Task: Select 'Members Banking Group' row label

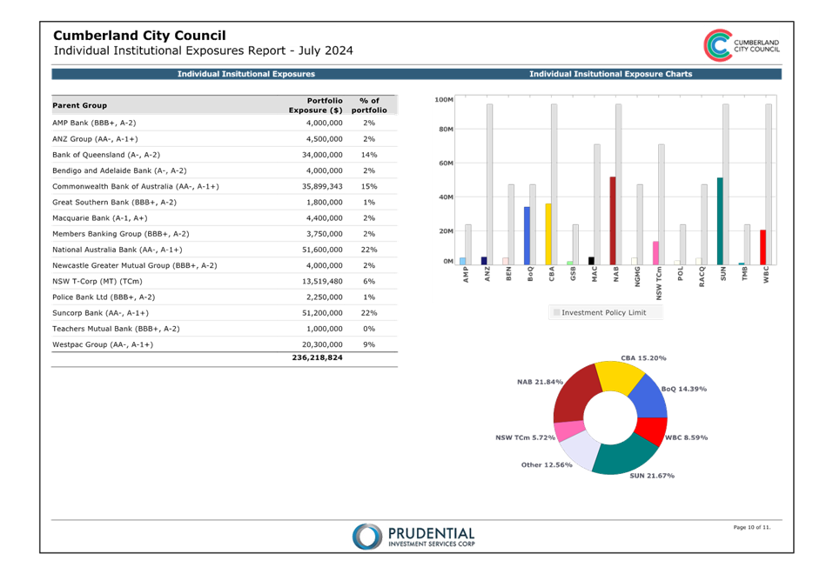Action: (121, 234)
